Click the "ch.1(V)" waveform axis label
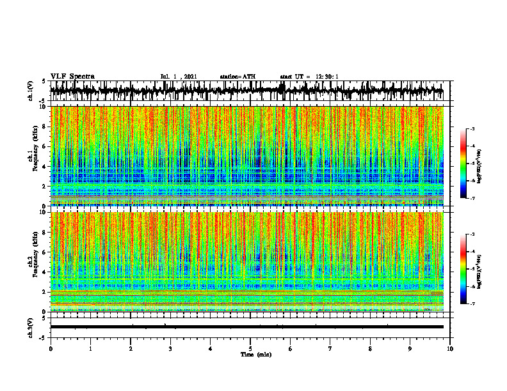Image resolution: width=507 pixels, height=391 pixels. point(31,91)
